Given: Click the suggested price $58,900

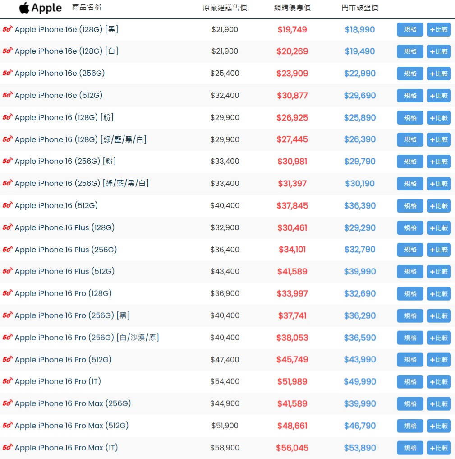Looking at the screenshot, I should (x=225, y=448).
